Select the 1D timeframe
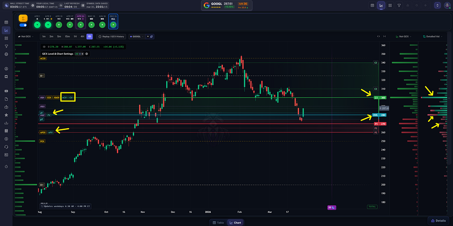This screenshot has height=226, width=453. [90, 37]
